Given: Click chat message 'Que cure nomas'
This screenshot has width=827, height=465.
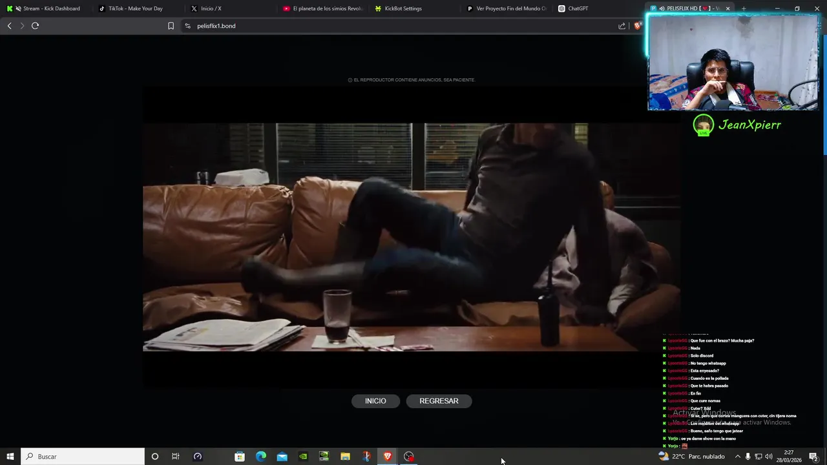Looking at the screenshot, I should click(x=705, y=401).
